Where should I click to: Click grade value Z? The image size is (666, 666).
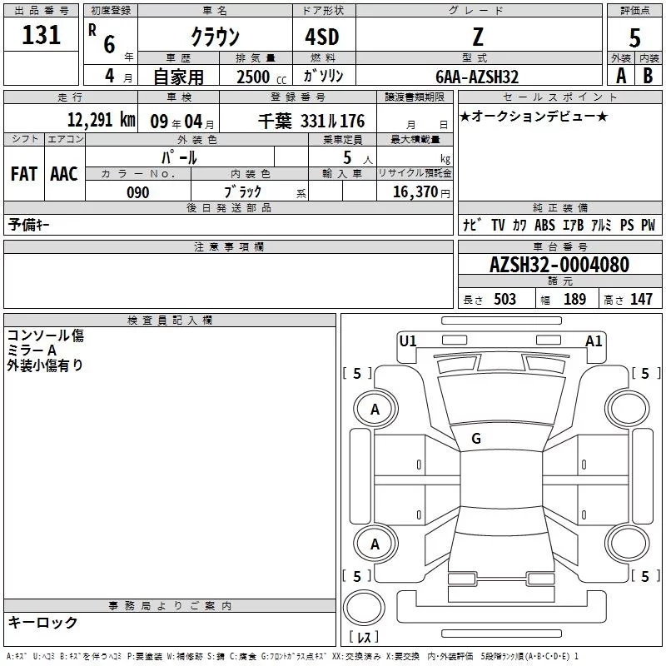[x=478, y=37]
